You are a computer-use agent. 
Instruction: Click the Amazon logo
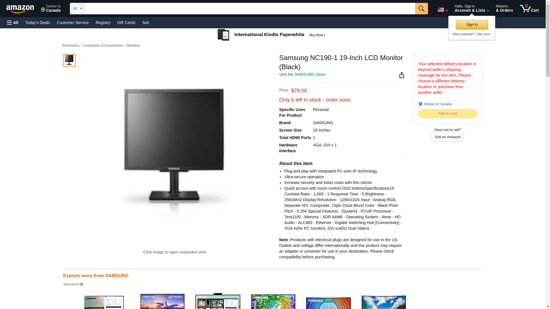click(x=20, y=9)
